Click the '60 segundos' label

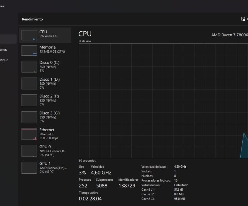(87, 161)
